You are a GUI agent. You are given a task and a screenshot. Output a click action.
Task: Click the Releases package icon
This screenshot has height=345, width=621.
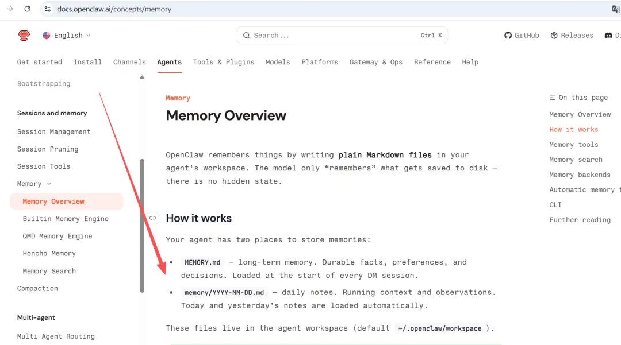(x=554, y=36)
